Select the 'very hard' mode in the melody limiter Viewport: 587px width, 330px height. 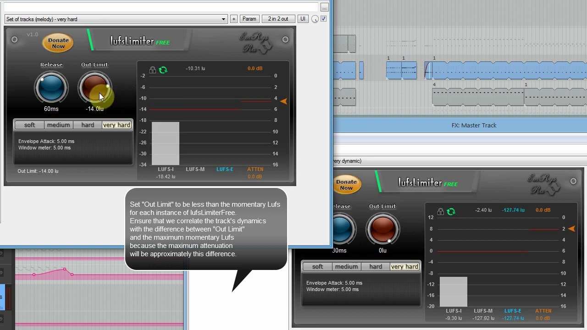click(x=116, y=125)
